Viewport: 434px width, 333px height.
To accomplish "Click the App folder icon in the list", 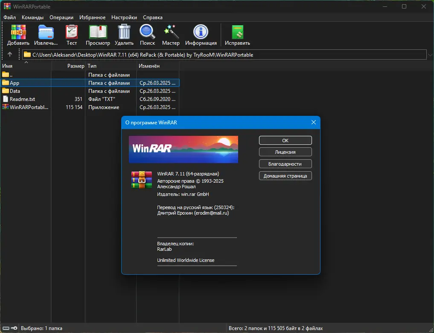I will tap(6, 83).
